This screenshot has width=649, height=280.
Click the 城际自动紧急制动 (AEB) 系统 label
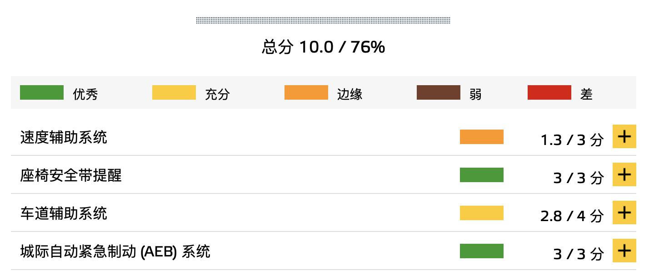click(x=115, y=251)
